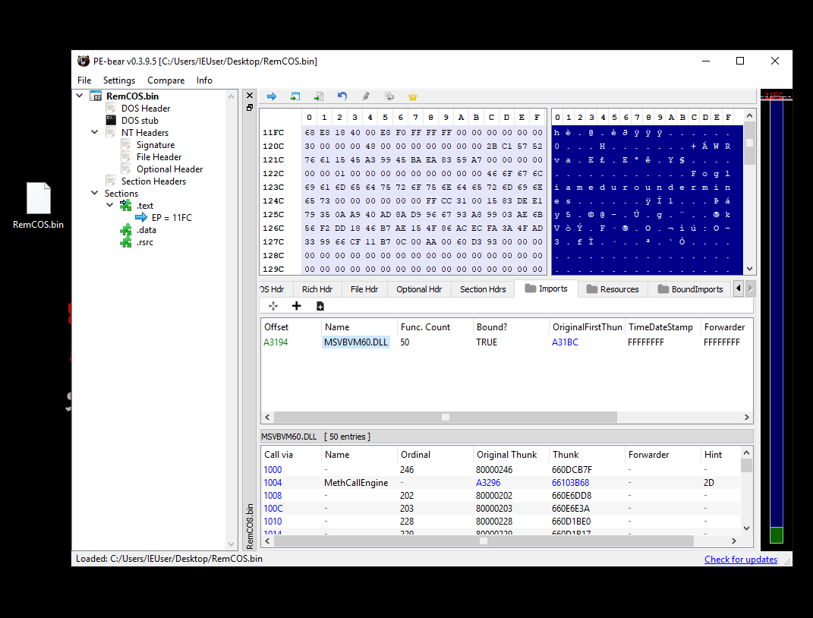813x618 pixels.
Task: Click OriginalFirstThunk value A31BC
Action: coord(565,342)
